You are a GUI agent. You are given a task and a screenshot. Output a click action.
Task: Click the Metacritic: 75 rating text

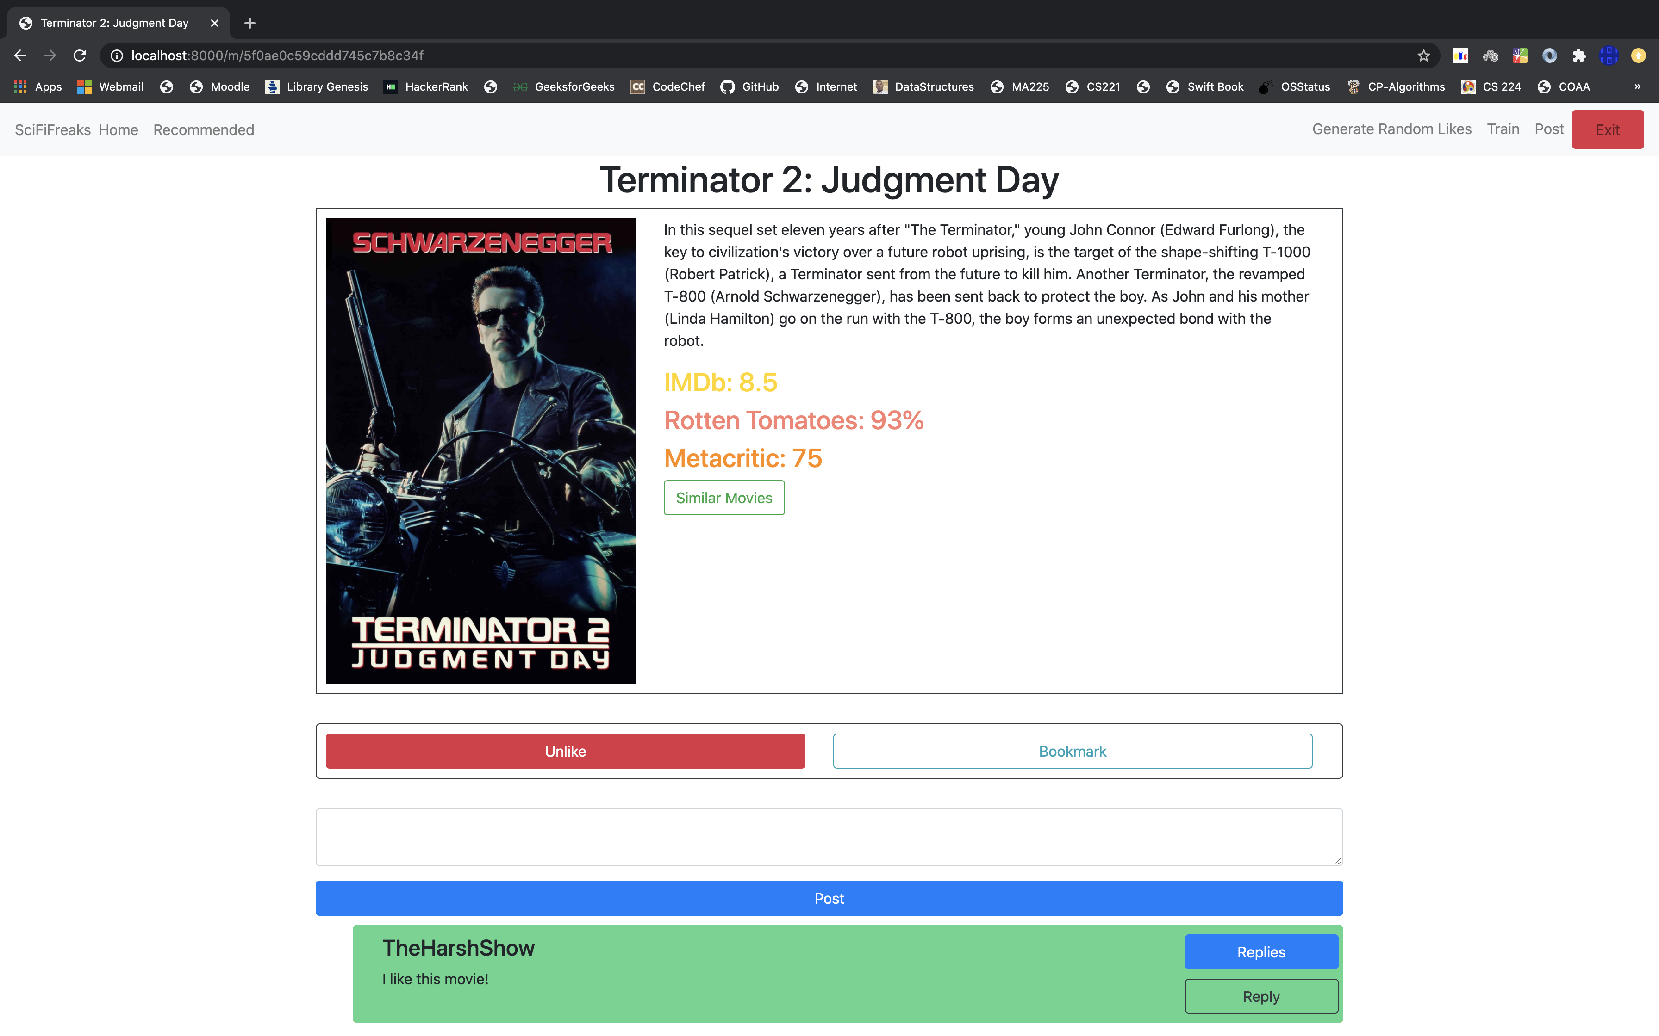(x=743, y=458)
